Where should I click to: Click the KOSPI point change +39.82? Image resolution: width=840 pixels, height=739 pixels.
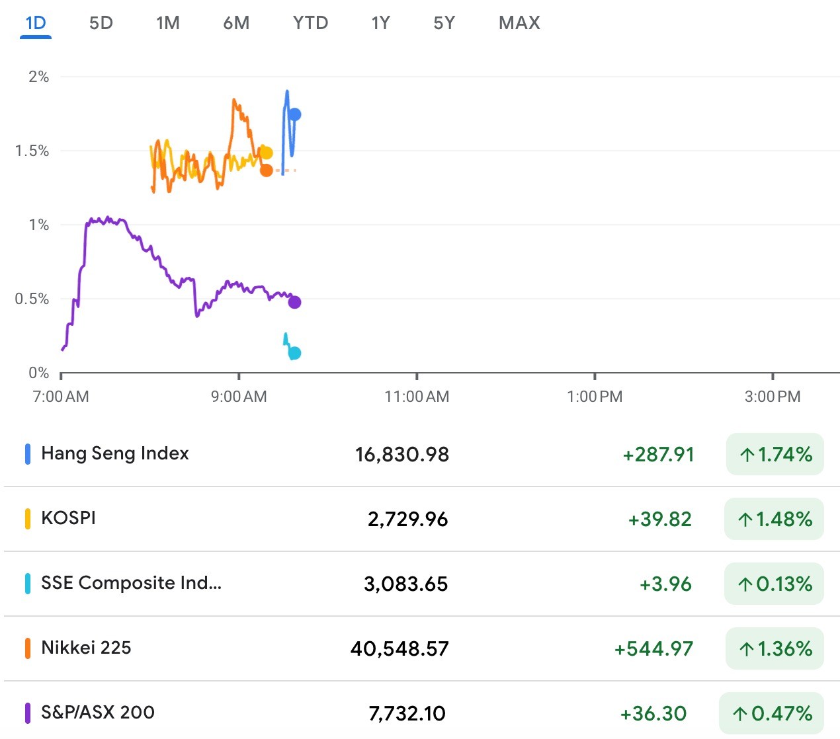(660, 520)
